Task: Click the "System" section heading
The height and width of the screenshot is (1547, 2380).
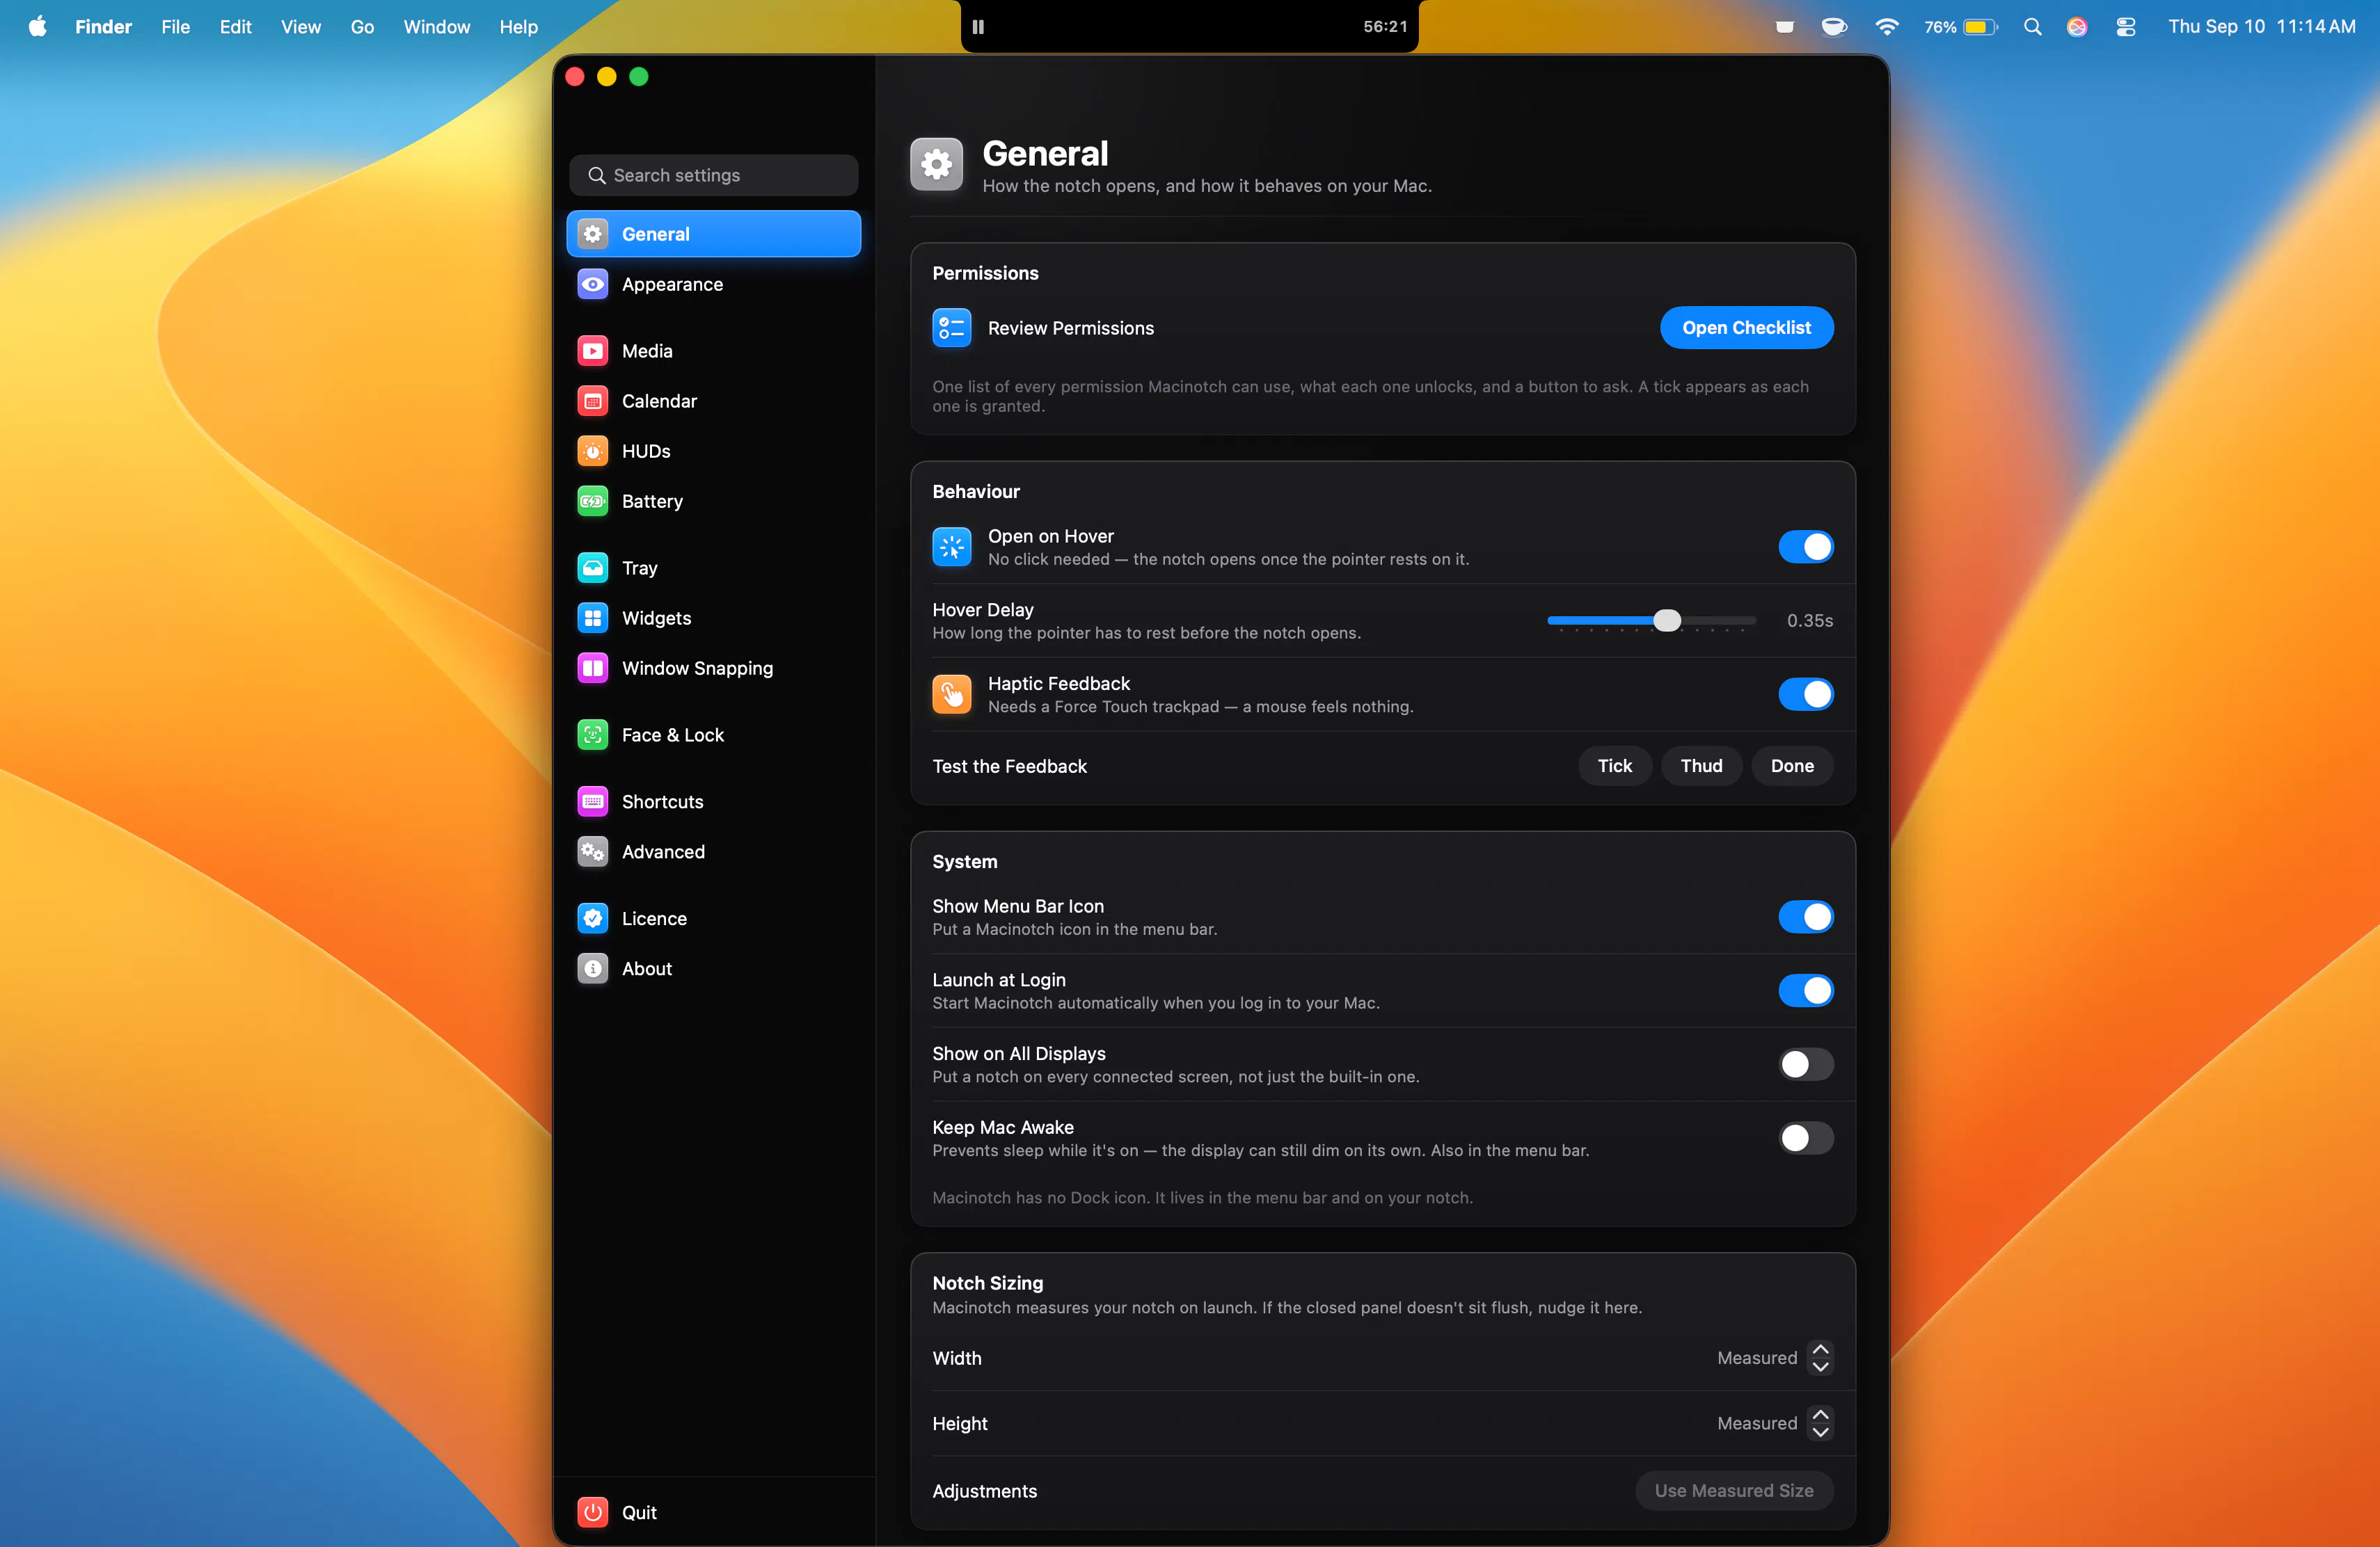Action: pos(964,861)
